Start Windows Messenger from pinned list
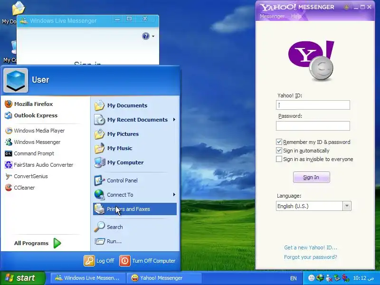 32,142
